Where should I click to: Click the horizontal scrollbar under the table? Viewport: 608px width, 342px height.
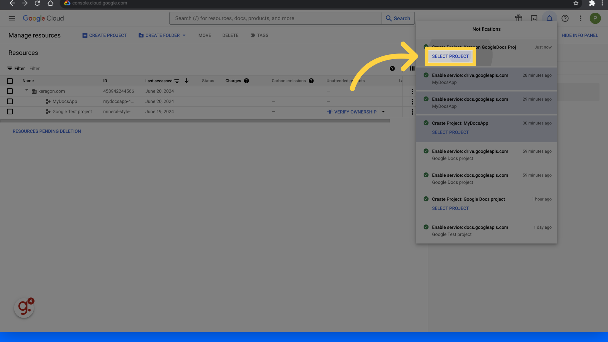pyautogui.click(x=195, y=121)
